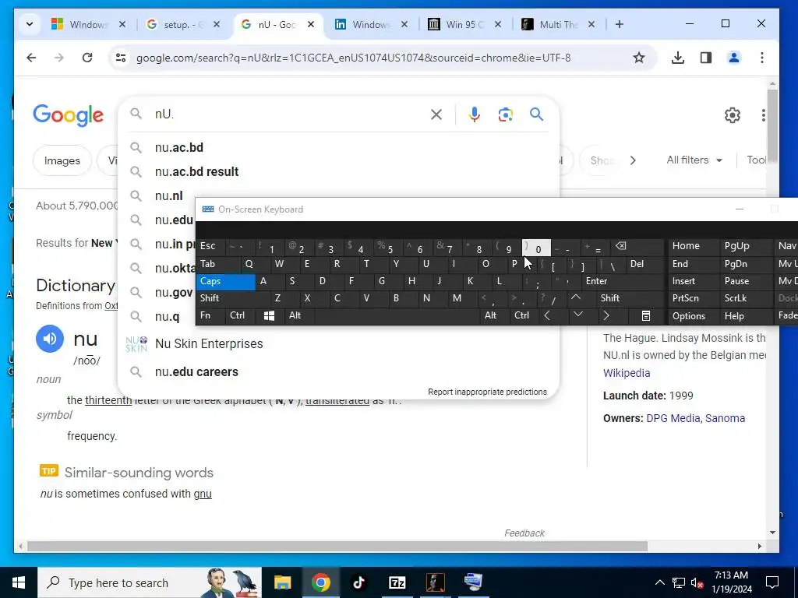The image size is (798, 598).
Task: Expand the All filters dropdown
Action: pyautogui.click(x=694, y=160)
